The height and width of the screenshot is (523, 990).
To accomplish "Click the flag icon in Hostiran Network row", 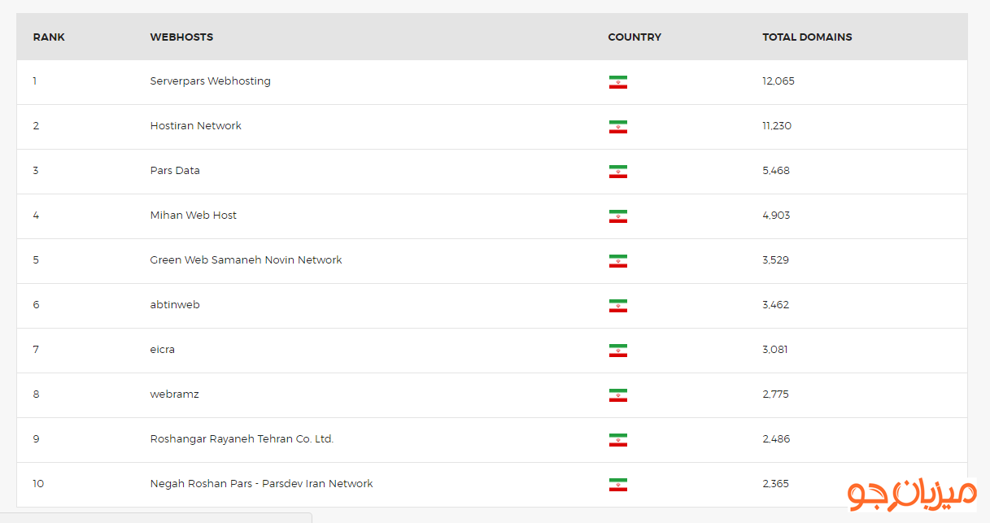I will (x=617, y=127).
